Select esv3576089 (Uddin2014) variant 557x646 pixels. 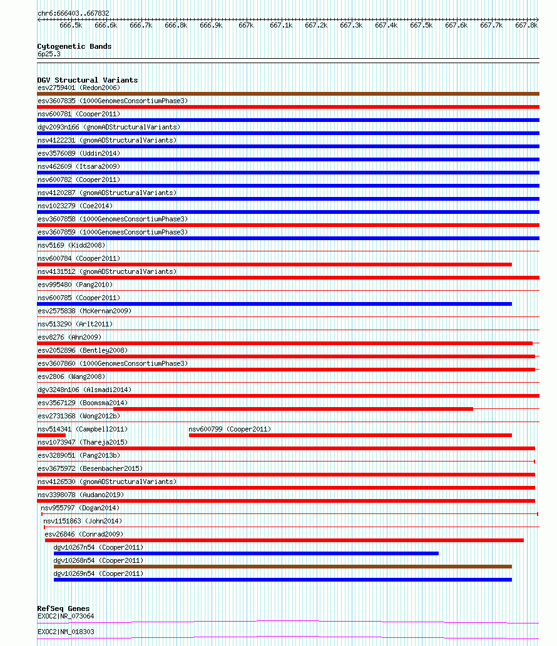[x=79, y=154]
